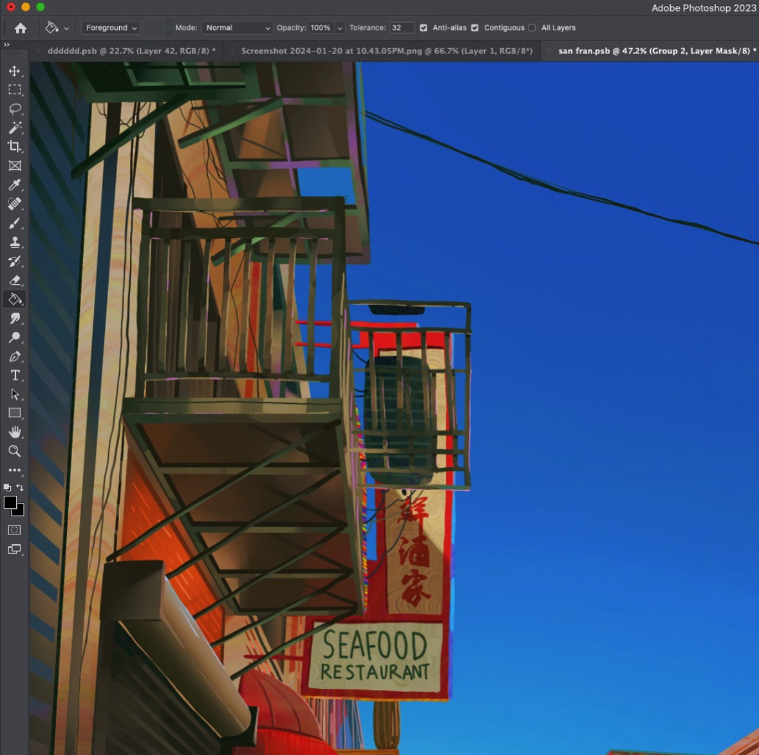Change the screen mode

point(15,549)
